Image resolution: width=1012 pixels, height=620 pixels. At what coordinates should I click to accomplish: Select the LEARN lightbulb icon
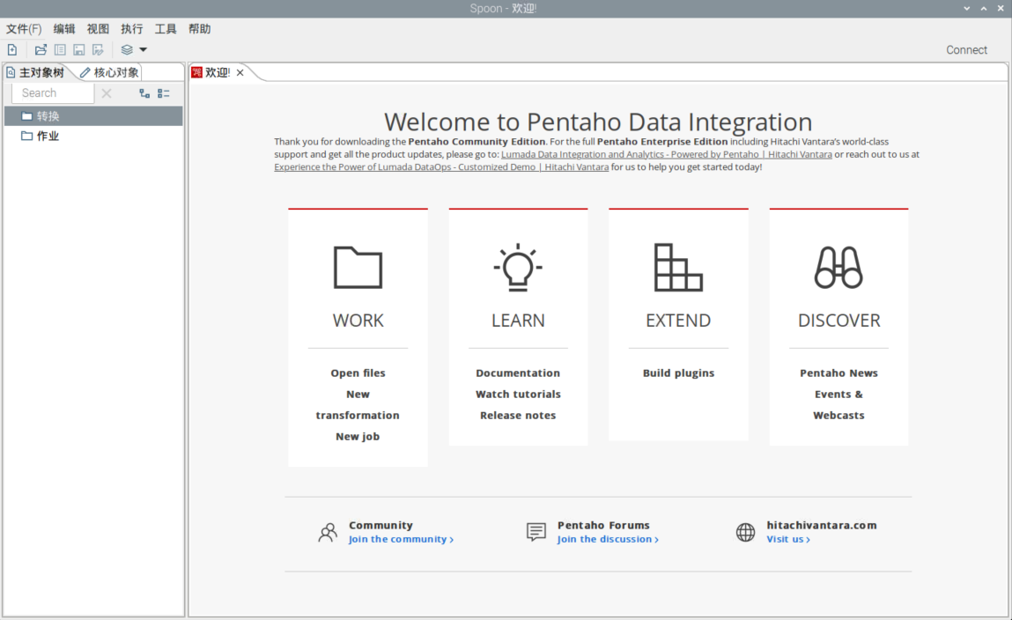pyautogui.click(x=518, y=267)
